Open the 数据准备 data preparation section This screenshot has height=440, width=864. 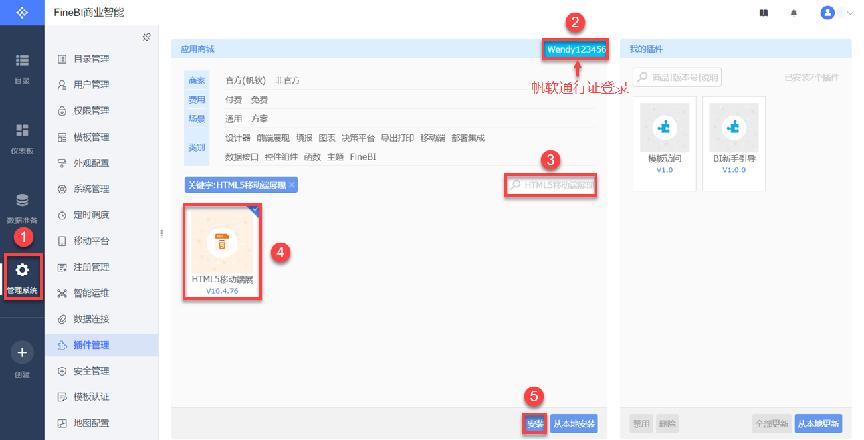(x=22, y=208)
